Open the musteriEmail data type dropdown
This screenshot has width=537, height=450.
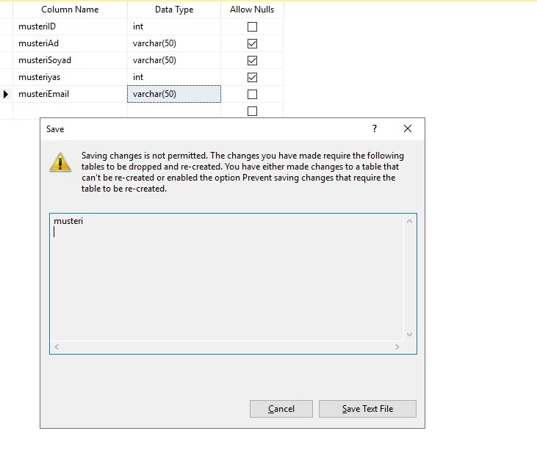174,94
